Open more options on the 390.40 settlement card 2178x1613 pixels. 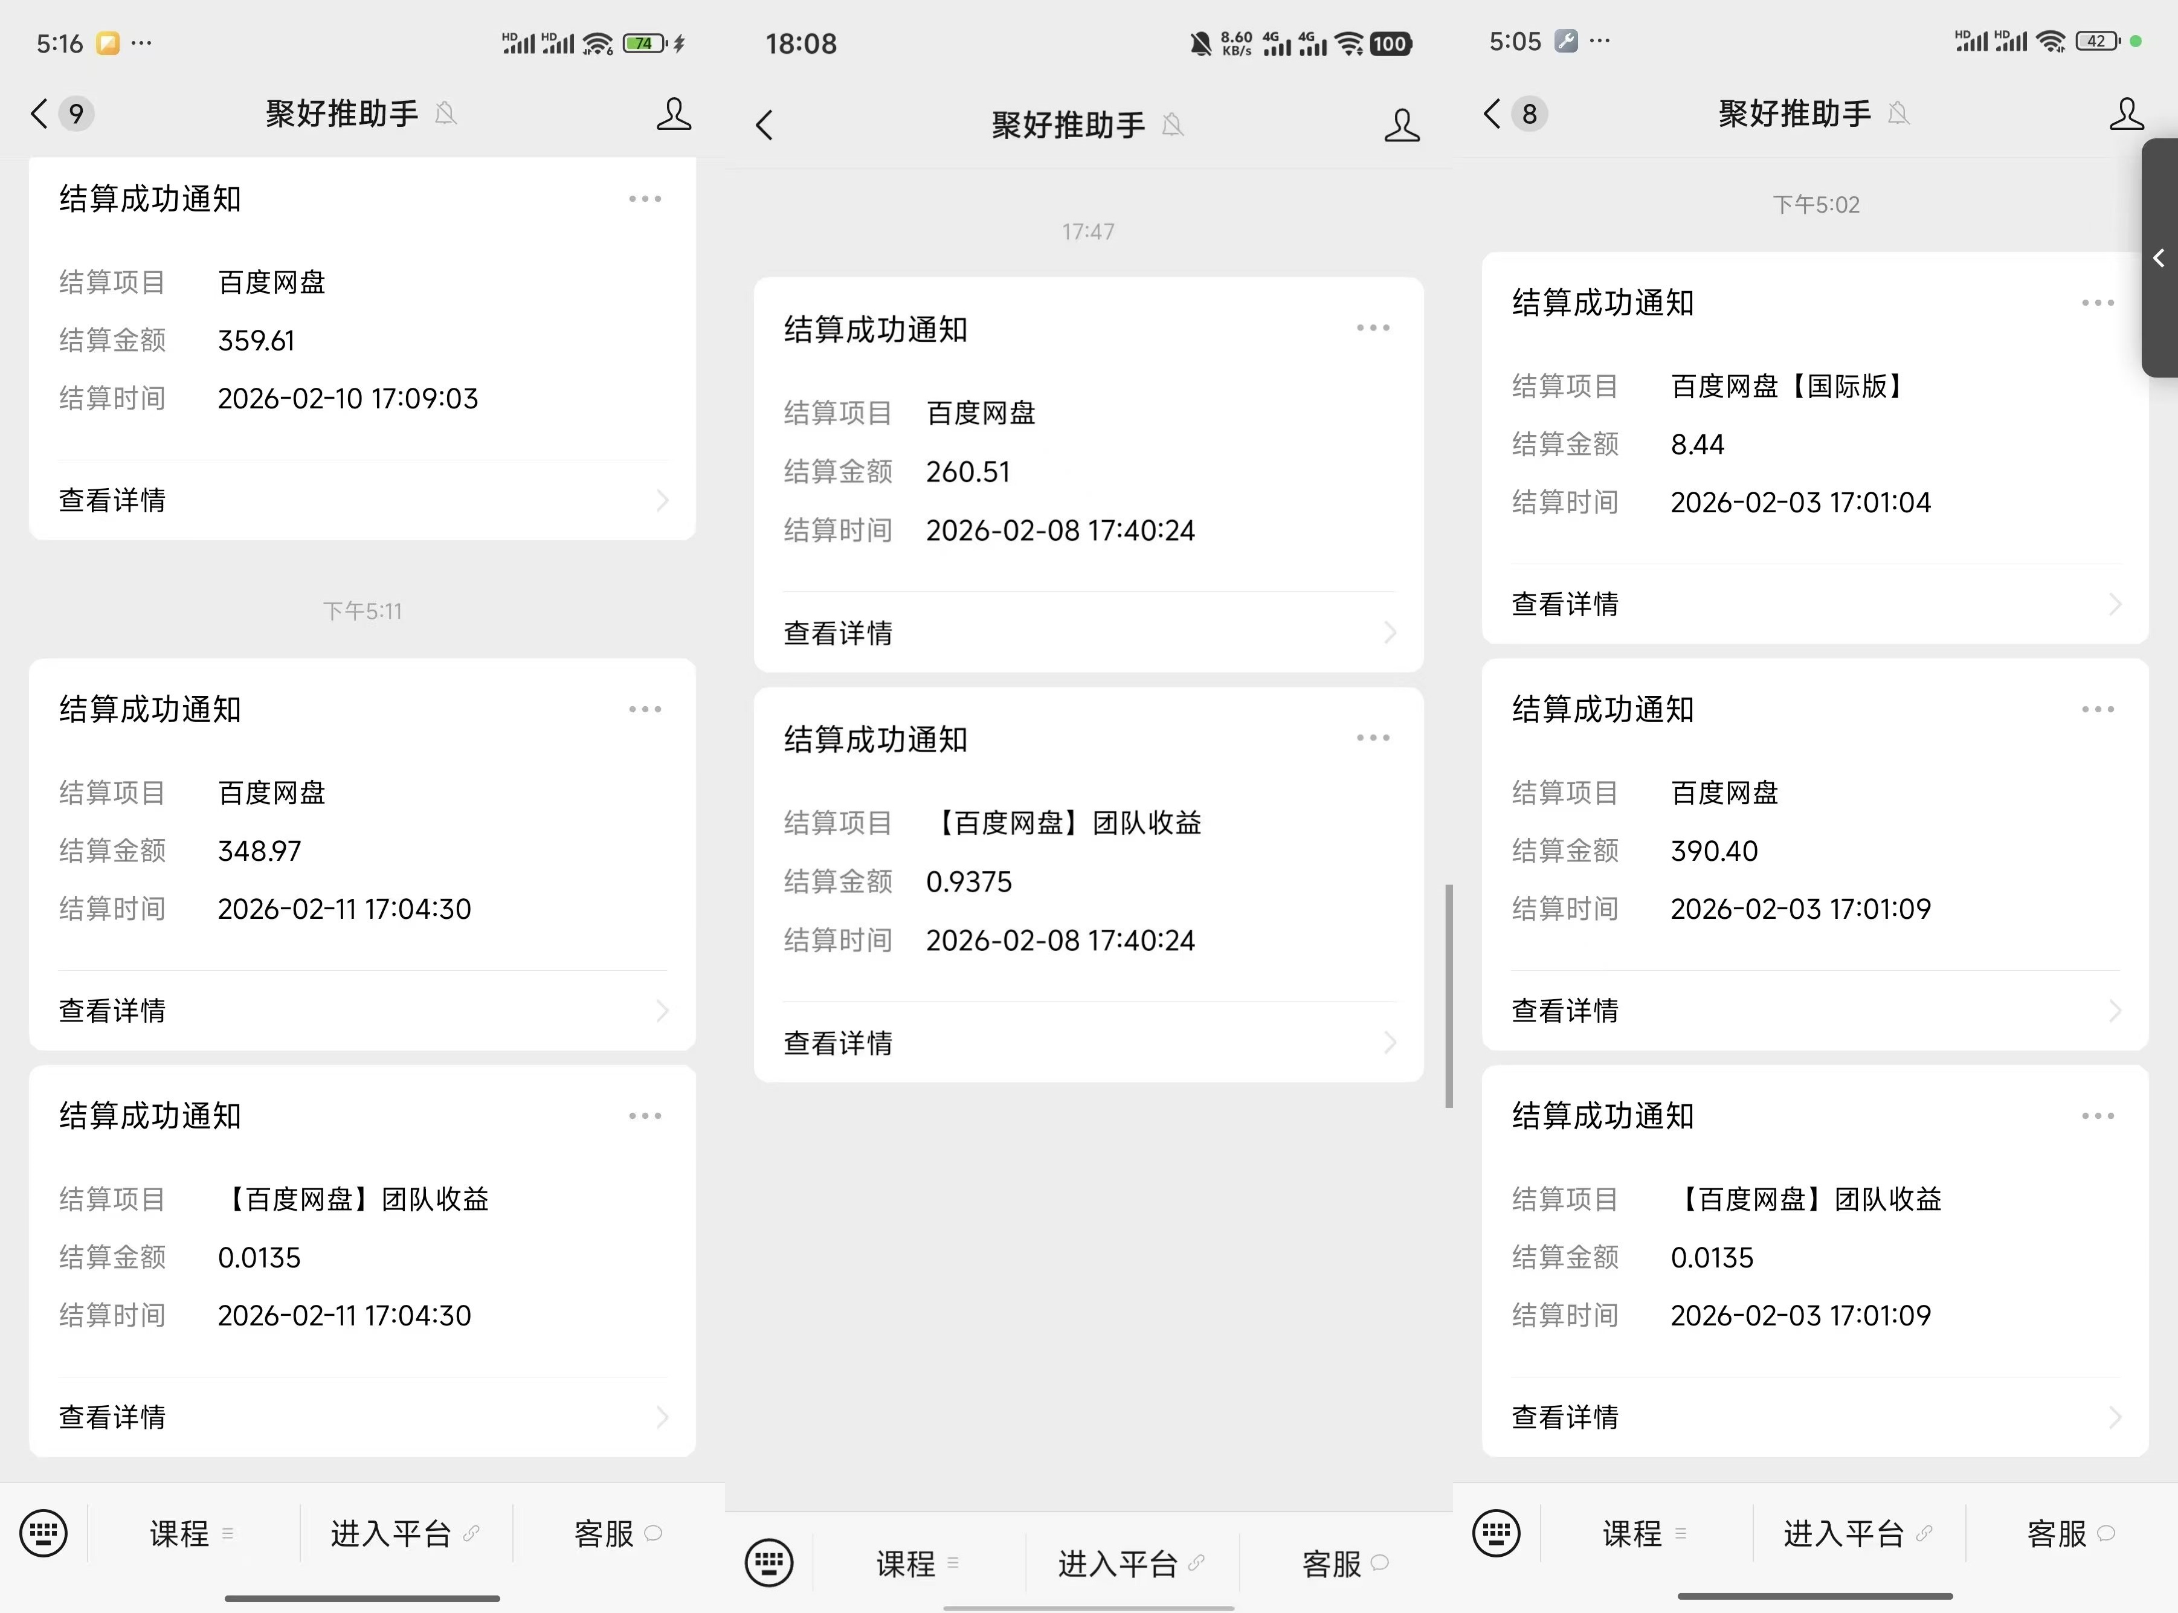2098,710
